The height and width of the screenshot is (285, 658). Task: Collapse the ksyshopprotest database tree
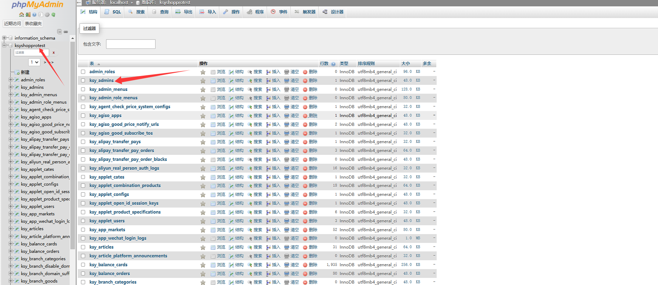[4, 45]
